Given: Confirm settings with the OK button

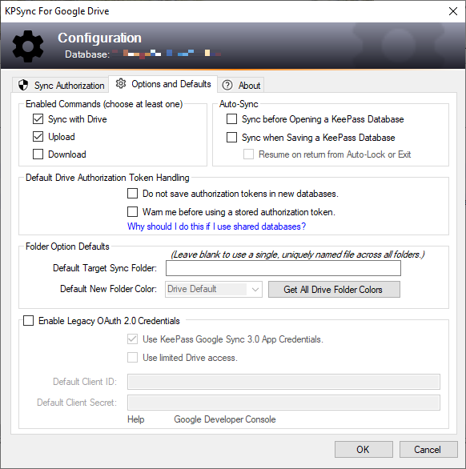Looking at the screenshot, I should (364, 449).
